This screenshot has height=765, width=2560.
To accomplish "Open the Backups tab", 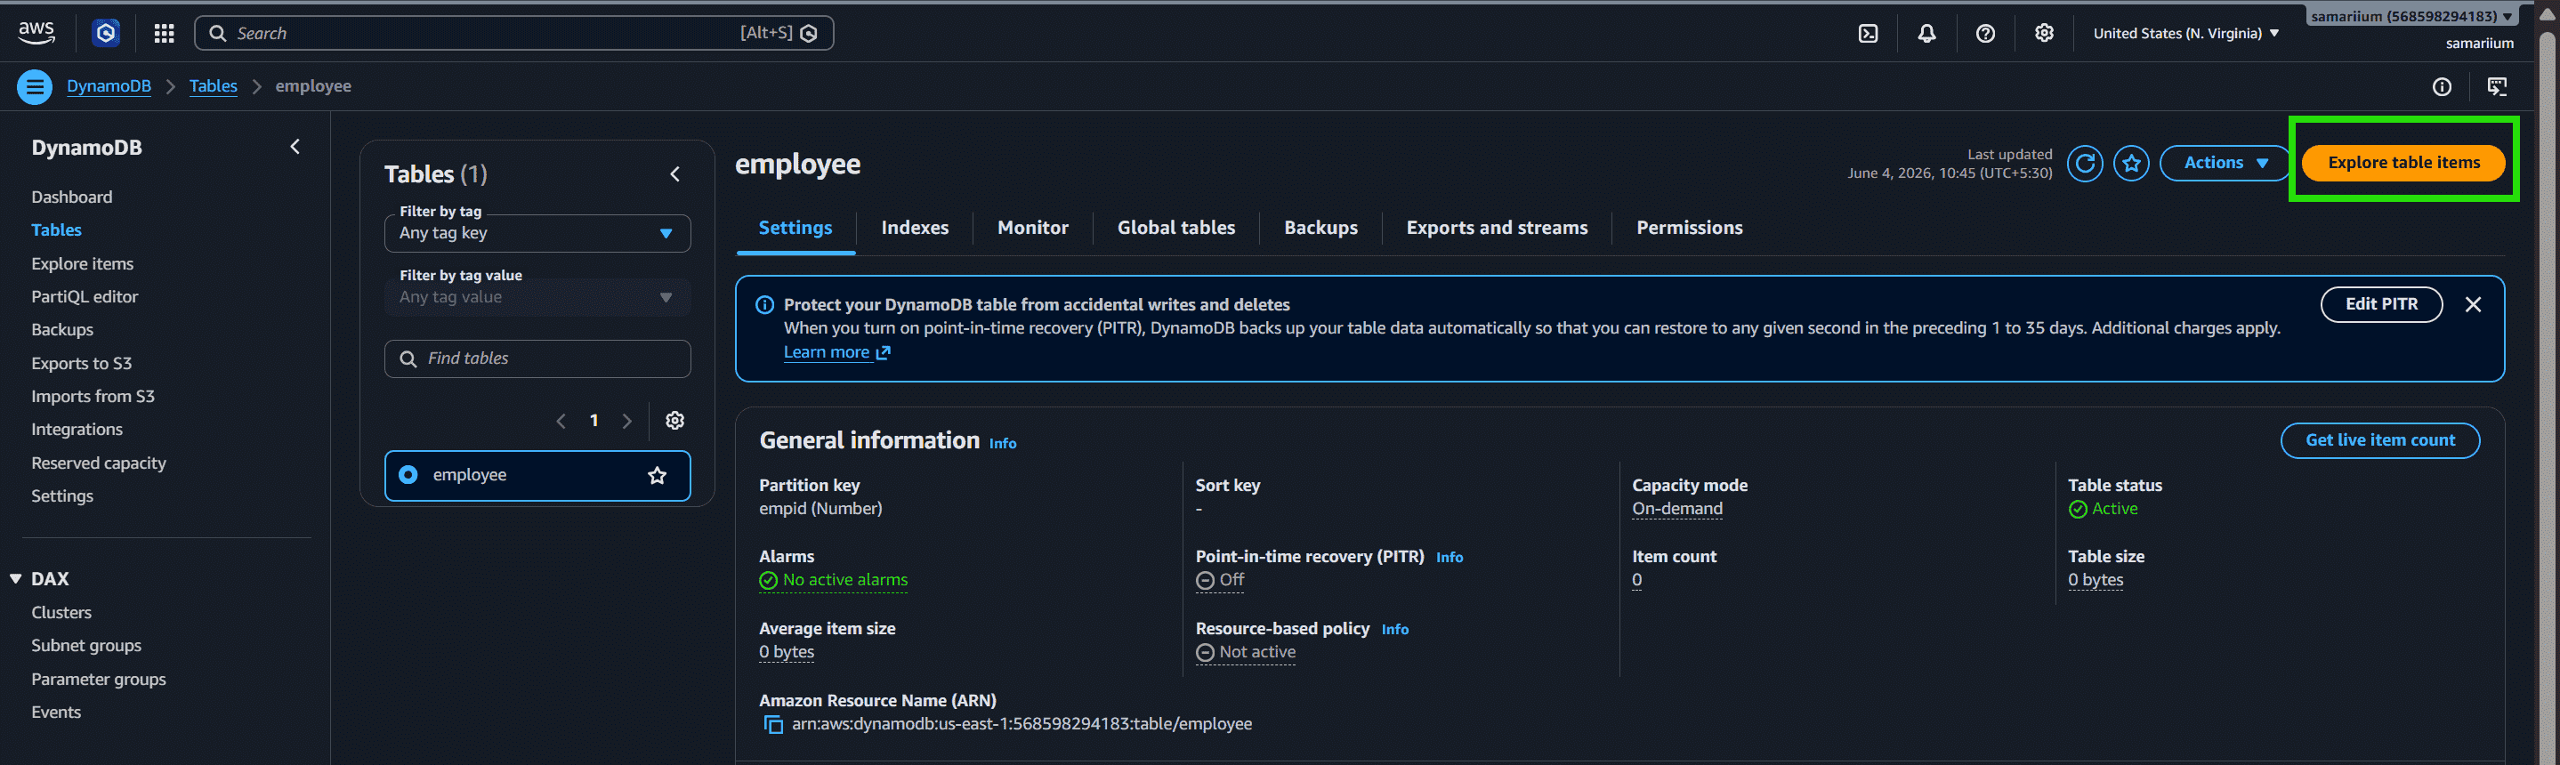I will [x=1320, y=229].
